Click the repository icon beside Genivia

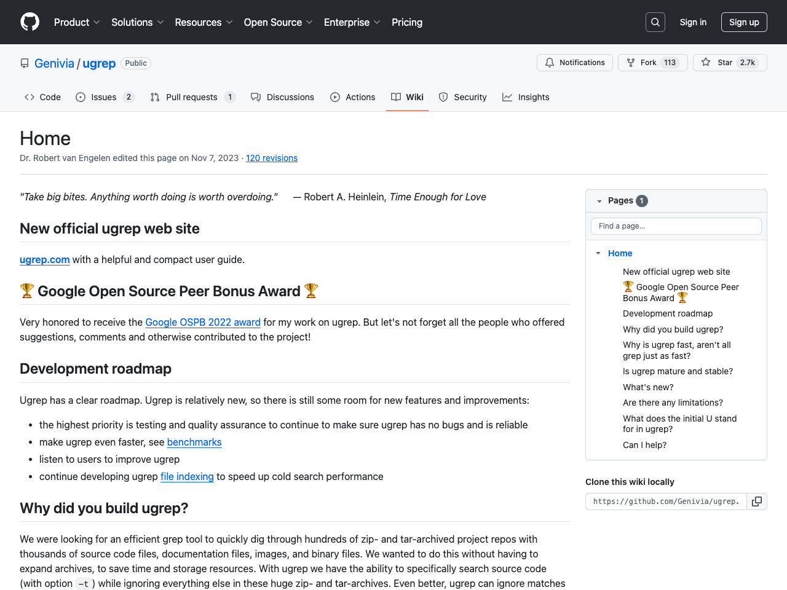[x=25, y=63]
